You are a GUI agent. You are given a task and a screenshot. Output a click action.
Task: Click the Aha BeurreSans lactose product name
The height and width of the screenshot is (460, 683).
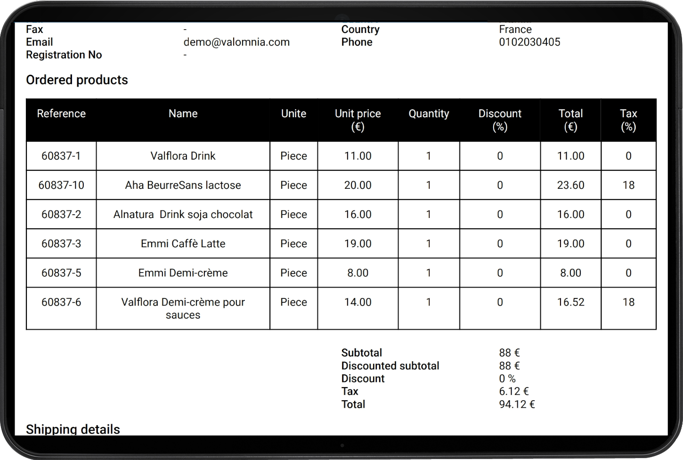pyautogui.click(x=183, y=185)
